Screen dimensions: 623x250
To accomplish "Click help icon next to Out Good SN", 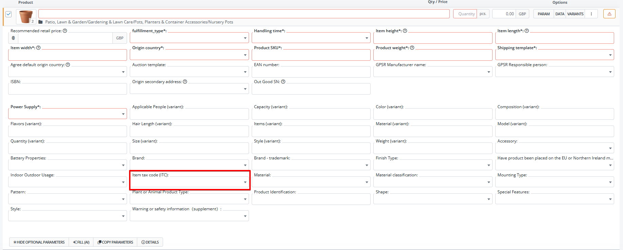I will 283,82.
